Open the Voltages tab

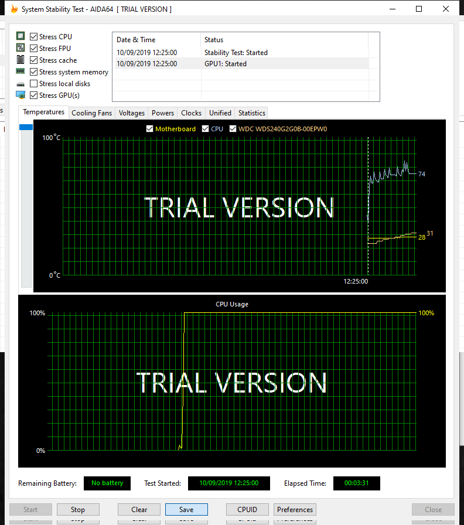click(131, 113)
